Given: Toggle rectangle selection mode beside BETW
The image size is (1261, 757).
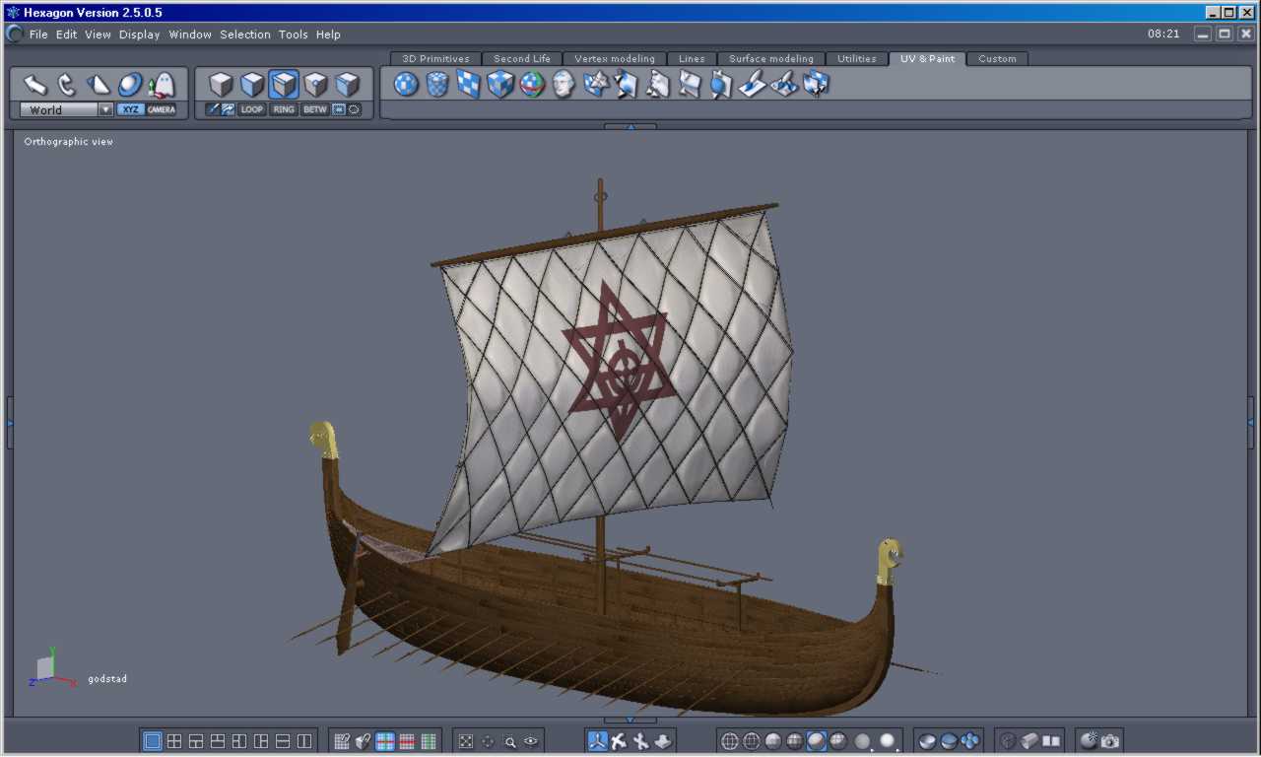Looking at the screenshot, I should [339, 109].
